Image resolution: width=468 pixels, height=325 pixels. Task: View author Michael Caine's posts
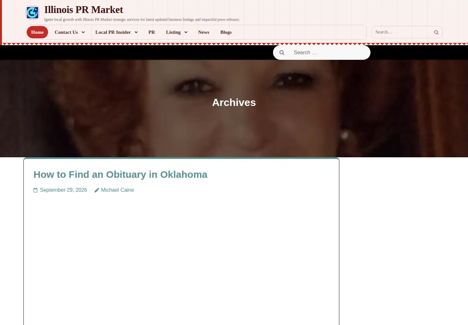[x=117, y=190]
